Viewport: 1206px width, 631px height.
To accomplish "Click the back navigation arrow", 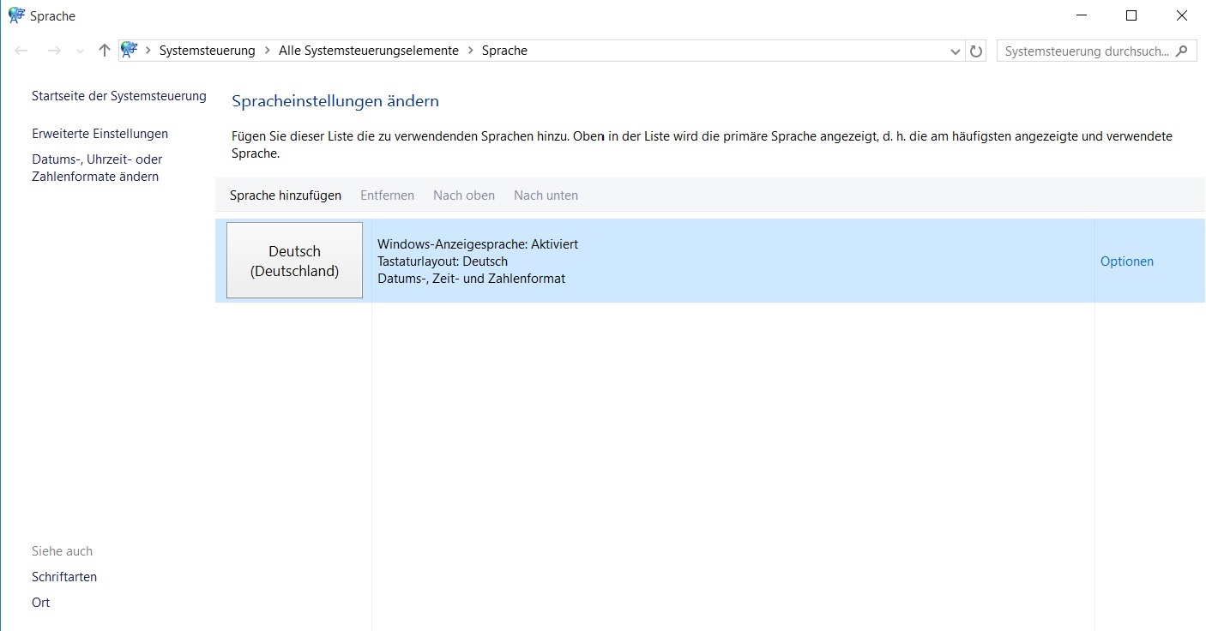I will coord(21,51).
